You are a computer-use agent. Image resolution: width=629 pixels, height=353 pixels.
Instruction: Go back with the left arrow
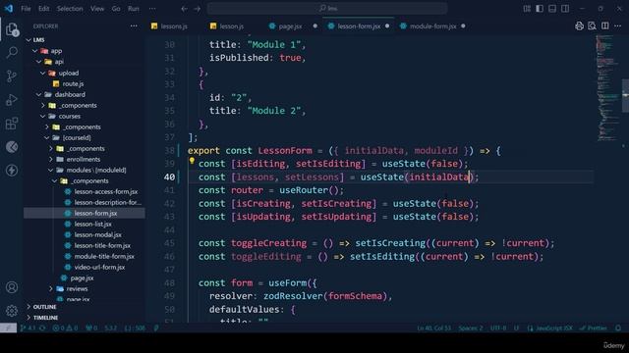pos(184,9)
